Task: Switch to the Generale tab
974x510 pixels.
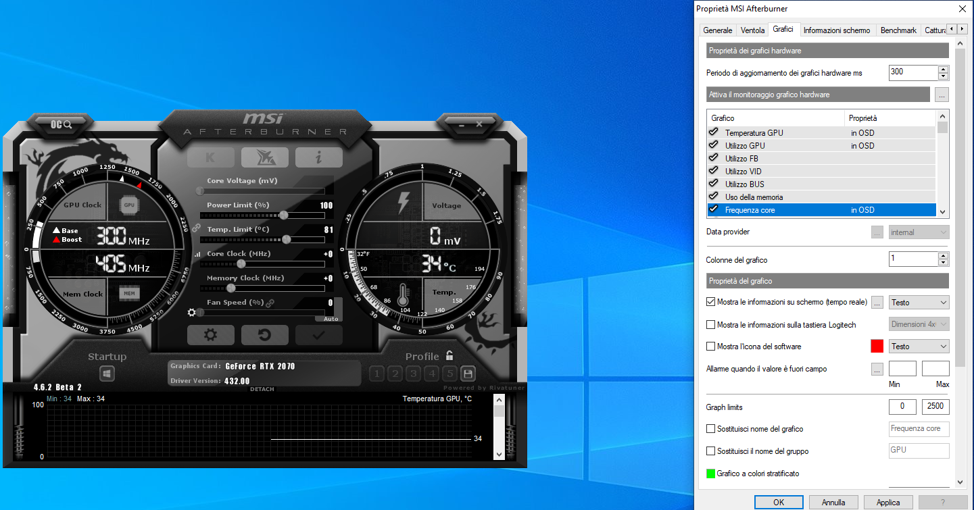Action: pyautogui.click(x=718, y=30)
